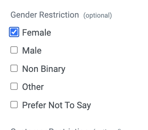This screenshot has width=148, height=130.
Task: Check the Prefer Not To Say box
Action: pos(14,104)
